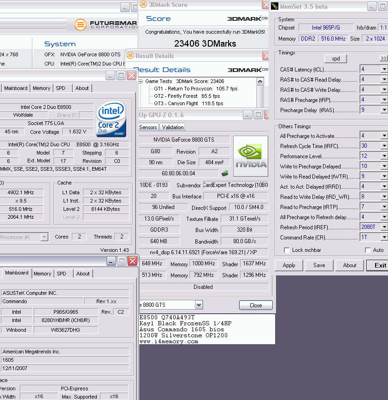Viewport: 388px width, 400px height.
Task: Click the 3DMark Score window orange icon
Action: [143, 4]
